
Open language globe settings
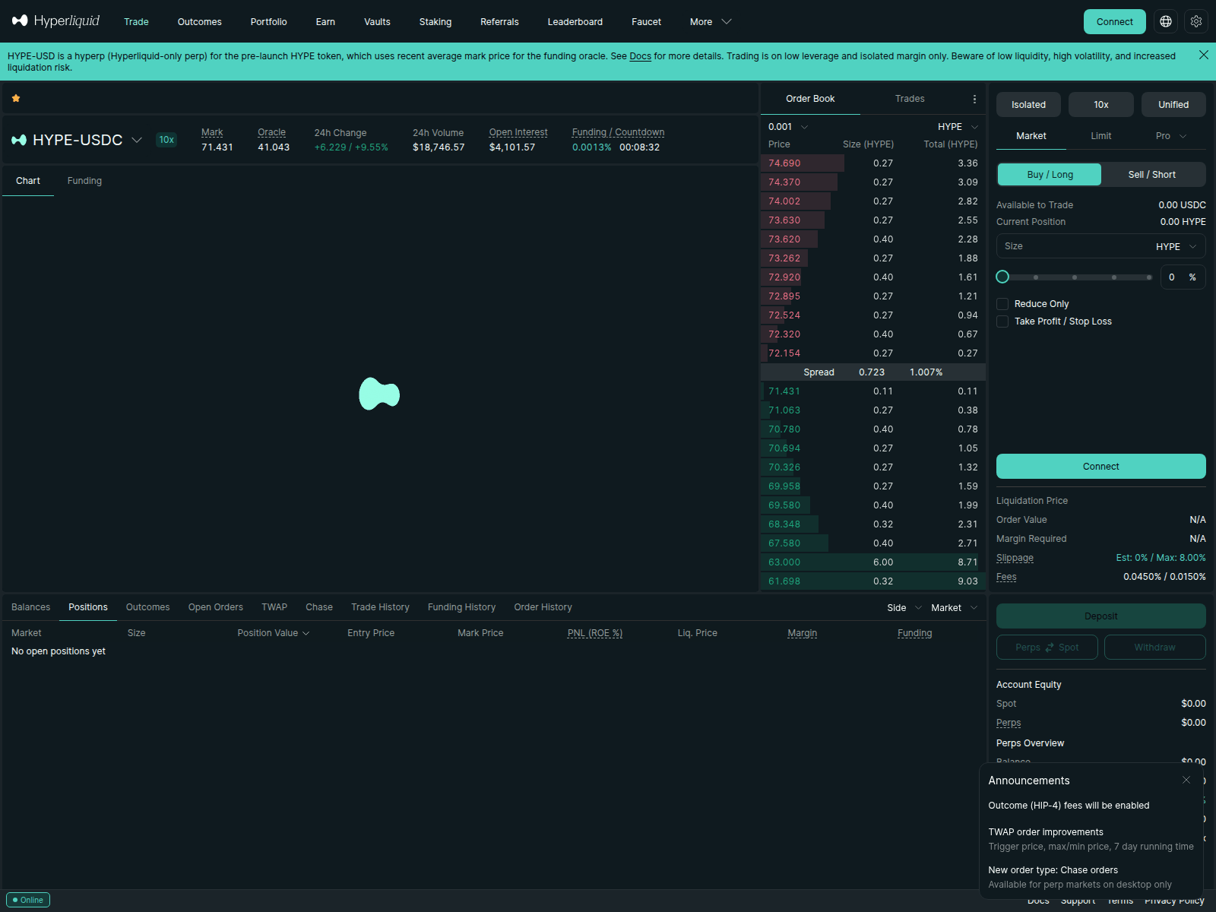click(x=1166, y=21)
